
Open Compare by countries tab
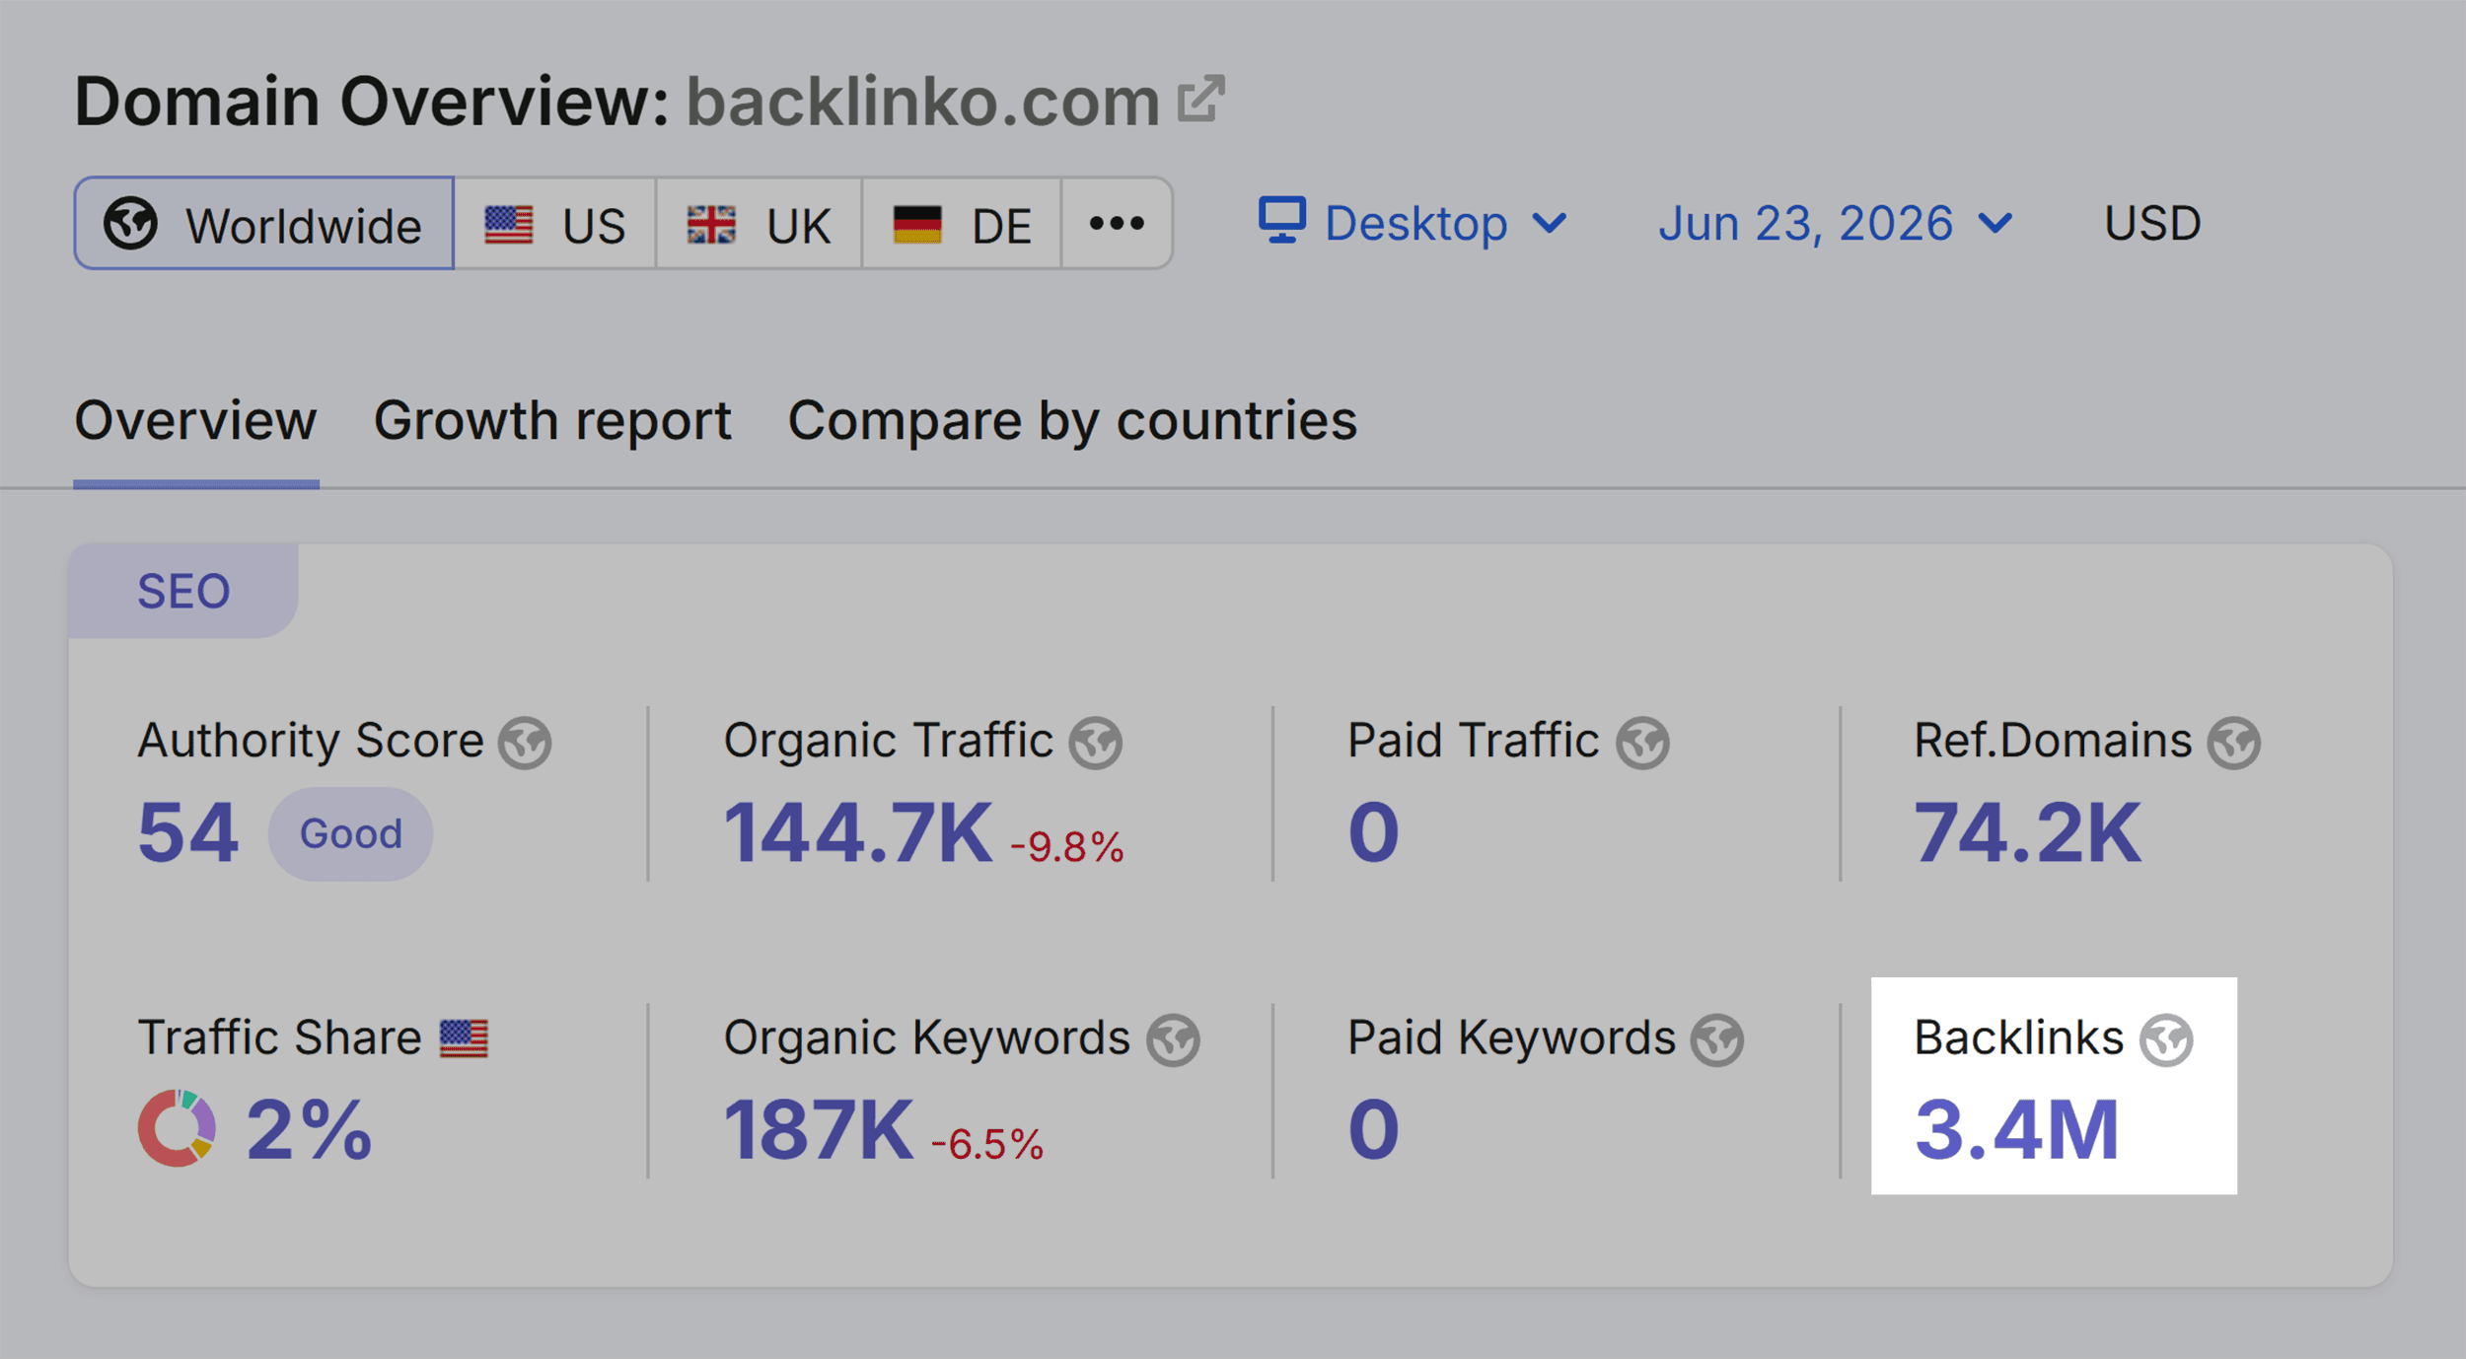pyautogui.click(x=1072, y=421)
